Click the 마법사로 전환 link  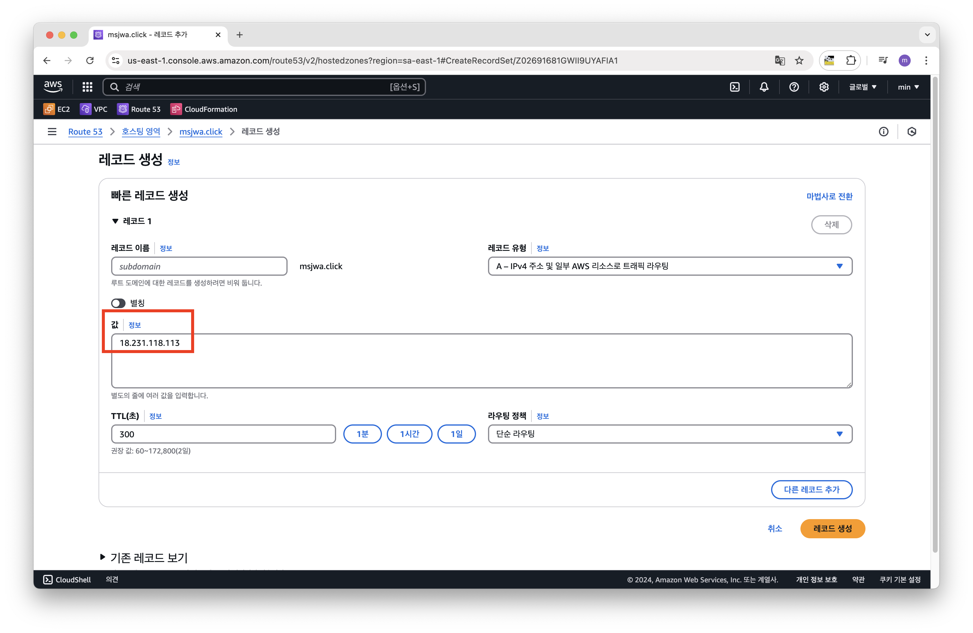coord(829,196)
